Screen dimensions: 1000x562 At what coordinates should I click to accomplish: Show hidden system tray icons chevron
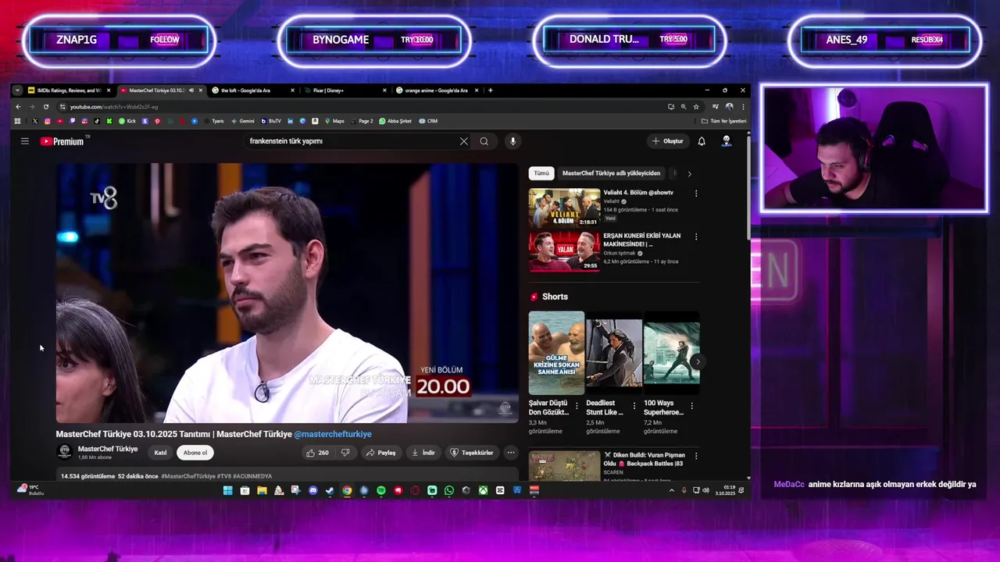672,490
